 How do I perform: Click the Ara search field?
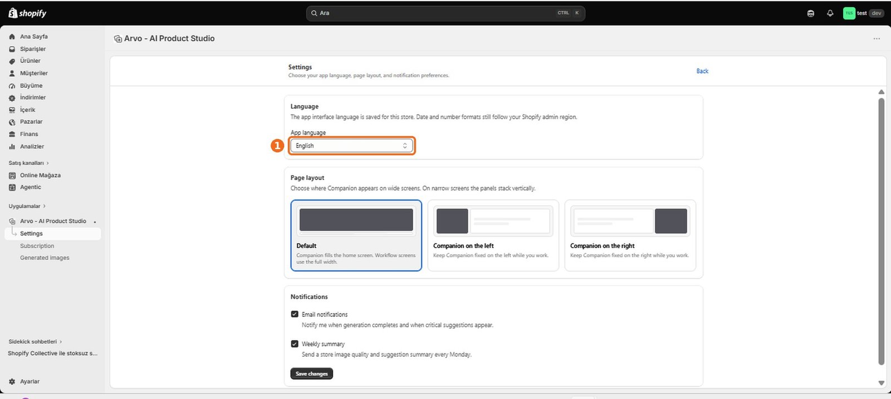(x=445, y=13)
